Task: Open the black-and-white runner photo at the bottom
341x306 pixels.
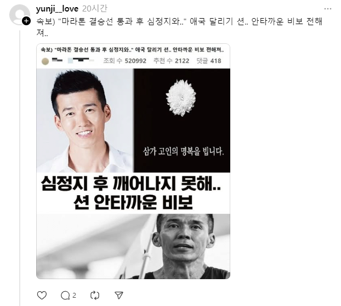Action: coord(133,246)
